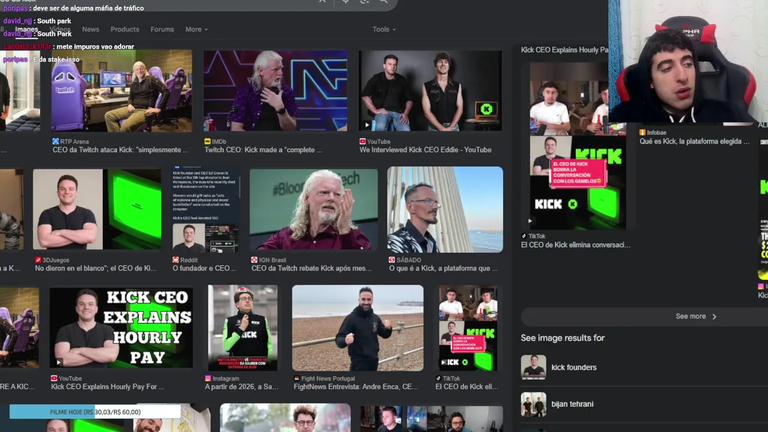Open SÁBADO thumbnail of man with glasses outdoors

click(x=445, y=209)
